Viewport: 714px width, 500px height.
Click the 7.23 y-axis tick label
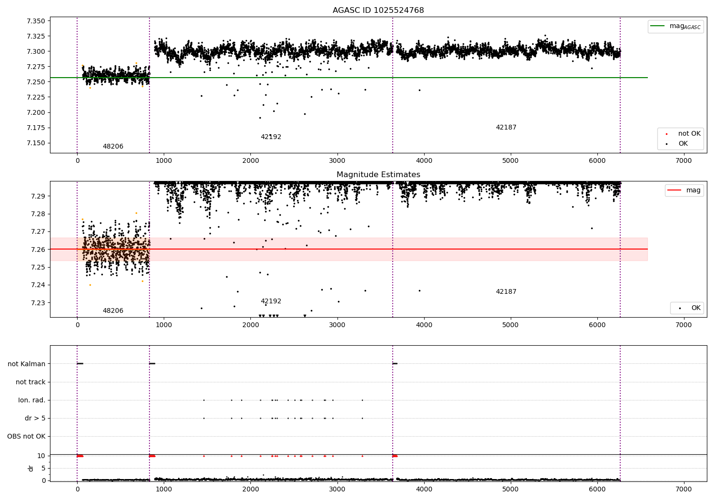(x=38, y=303)
